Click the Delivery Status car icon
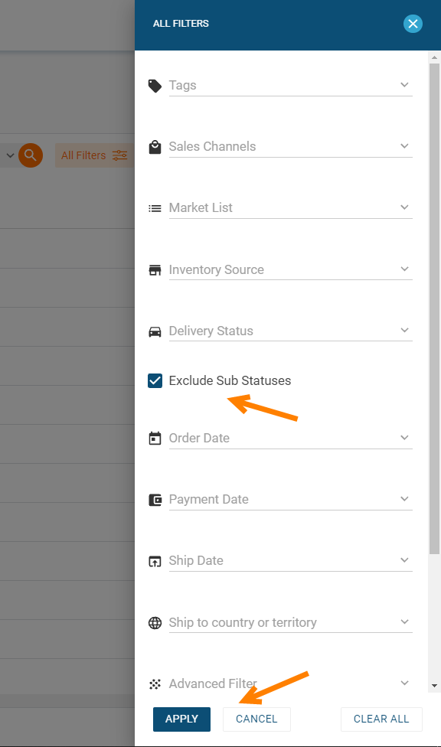Viewport: 441px width, 747px height. 155,331
